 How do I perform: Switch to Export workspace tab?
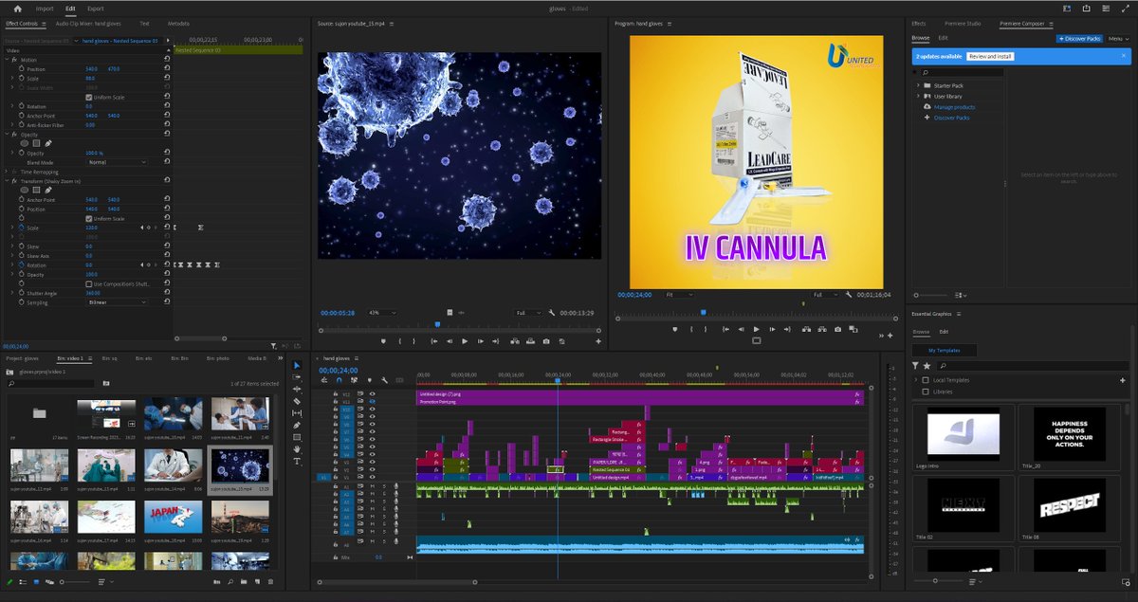pos(96,9)
